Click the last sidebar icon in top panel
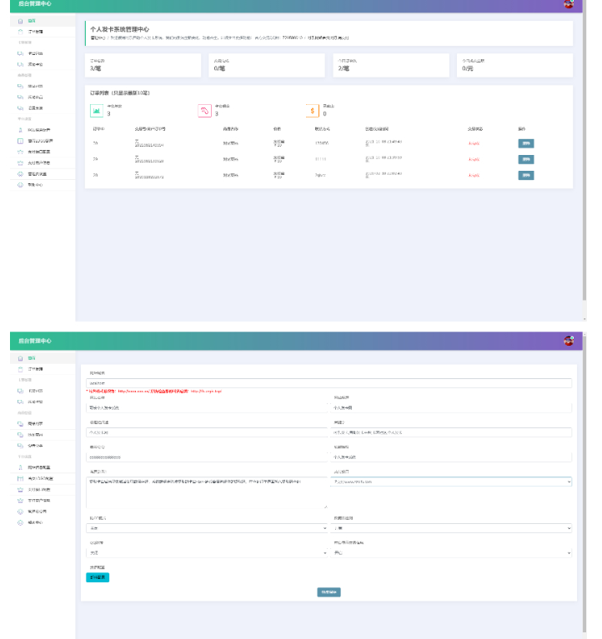The image size is (602, 639). pos(20,184)
